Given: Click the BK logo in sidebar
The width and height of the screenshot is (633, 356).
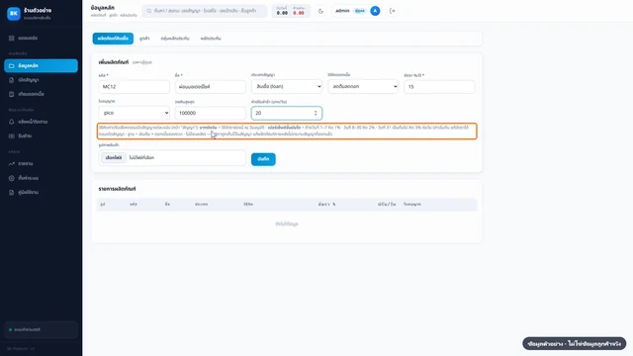Looking at the screenshot, I should 14,13.
